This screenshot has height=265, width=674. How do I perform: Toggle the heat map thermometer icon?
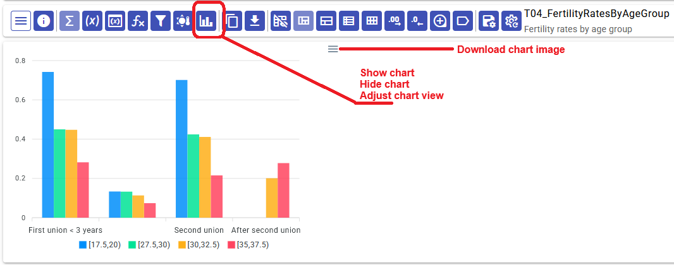click(183, 21)
